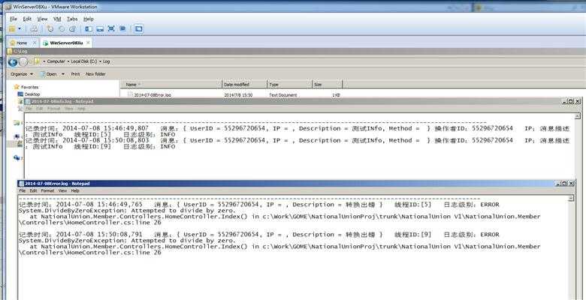Open Edit menu in Error.log Notepad
The height and width of the screenshot is (300, 586).
coord(34,190)
